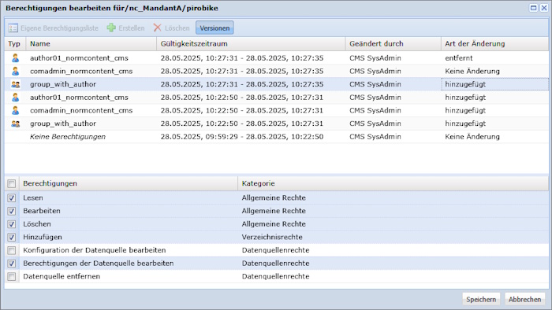Uncheck the Löschen permission checkbox
Image resolution: width=552 pixels, height=310 pixels.
pyautogui.click(x=12, y=224)
